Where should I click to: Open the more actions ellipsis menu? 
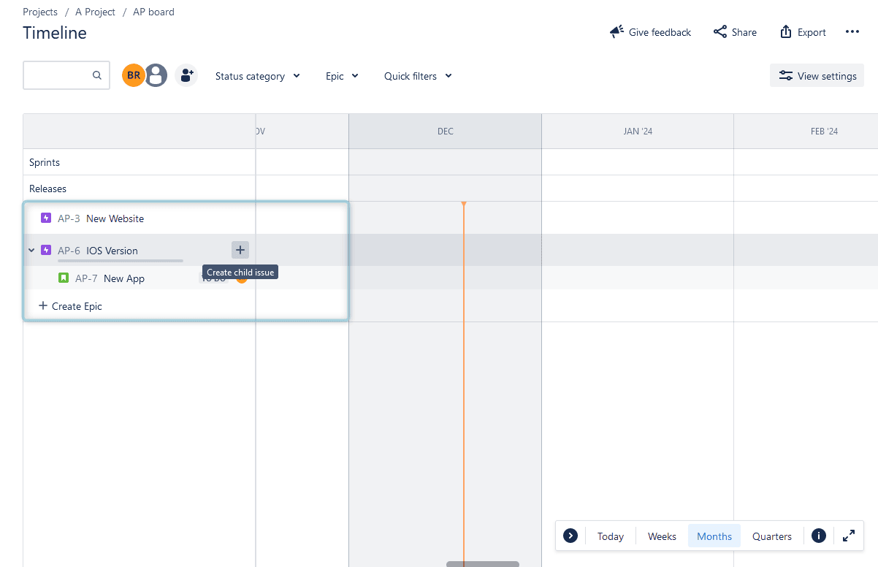tap(852, 31)
